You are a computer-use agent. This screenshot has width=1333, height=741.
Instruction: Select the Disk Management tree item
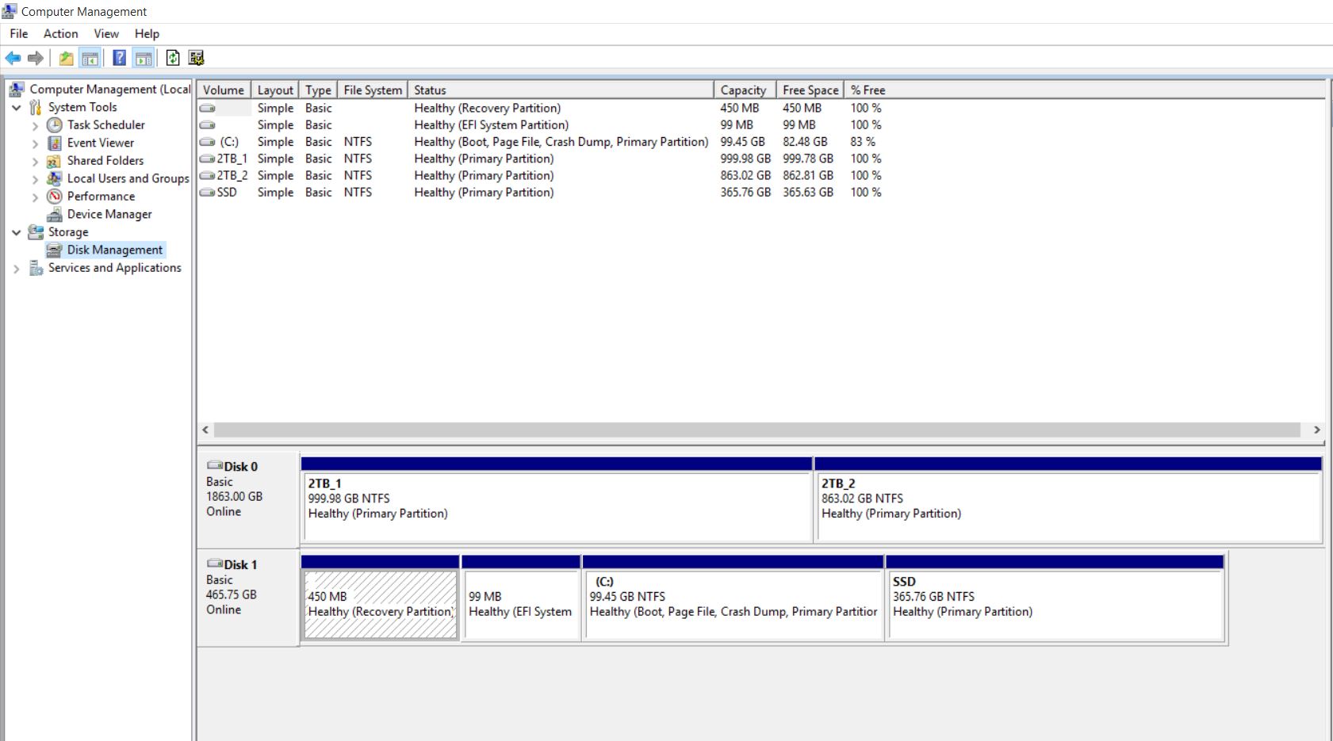[115, 250]
